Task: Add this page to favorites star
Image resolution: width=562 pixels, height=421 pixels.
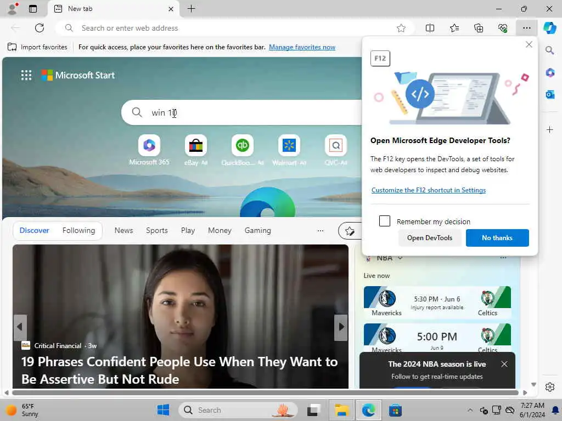Action: pyautogui.click(x=401, y=28)
